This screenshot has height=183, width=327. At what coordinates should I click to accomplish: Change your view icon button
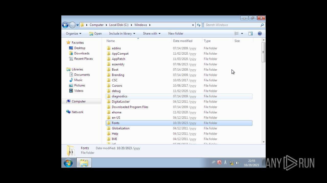coord(237,34)
